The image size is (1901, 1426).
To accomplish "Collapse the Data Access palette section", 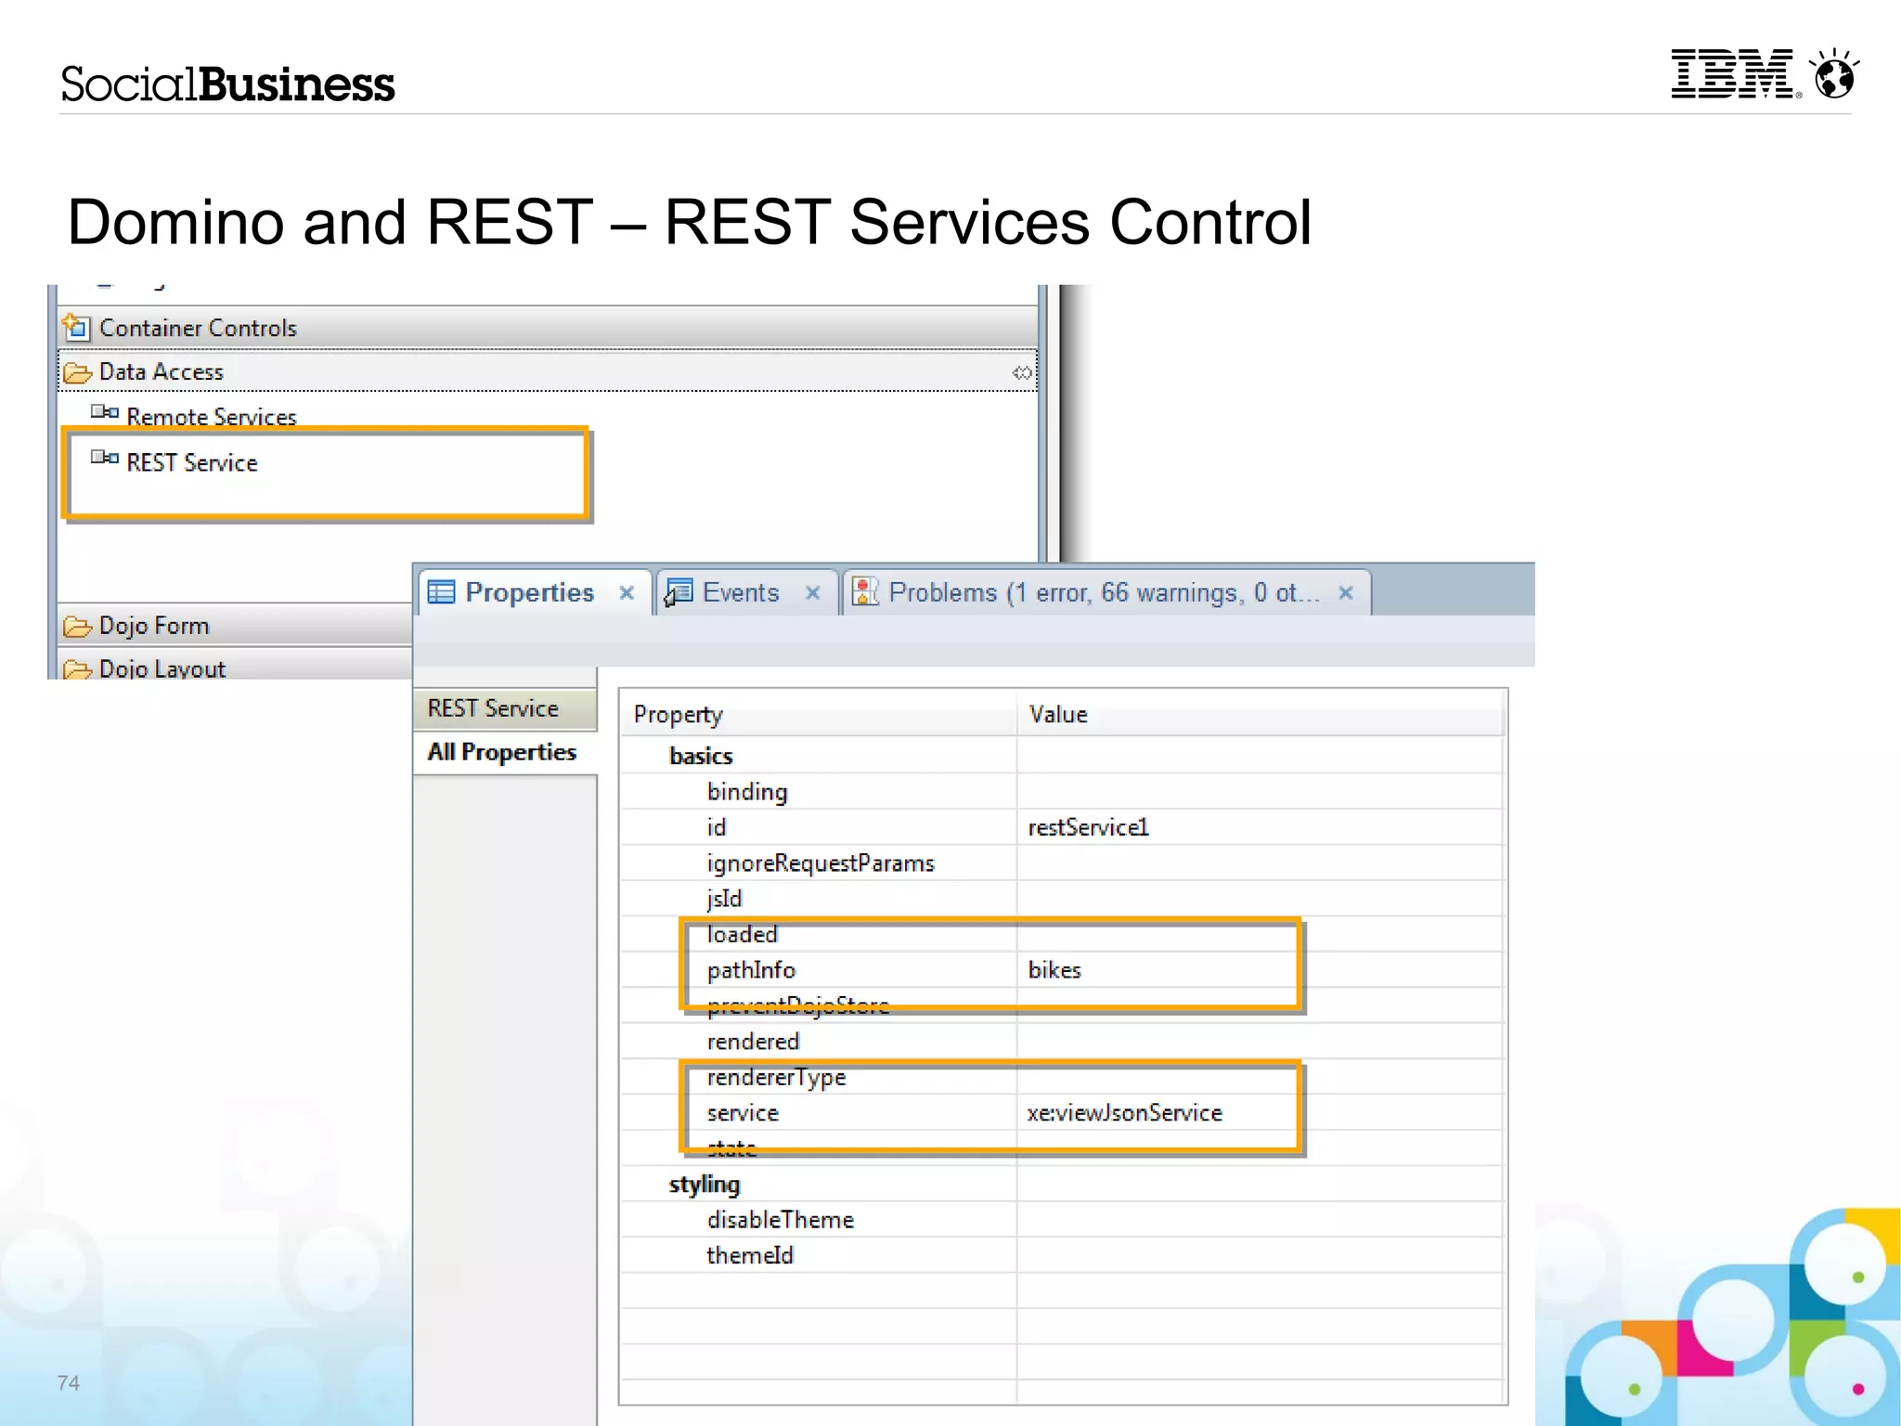I will [x=548, y=371].
